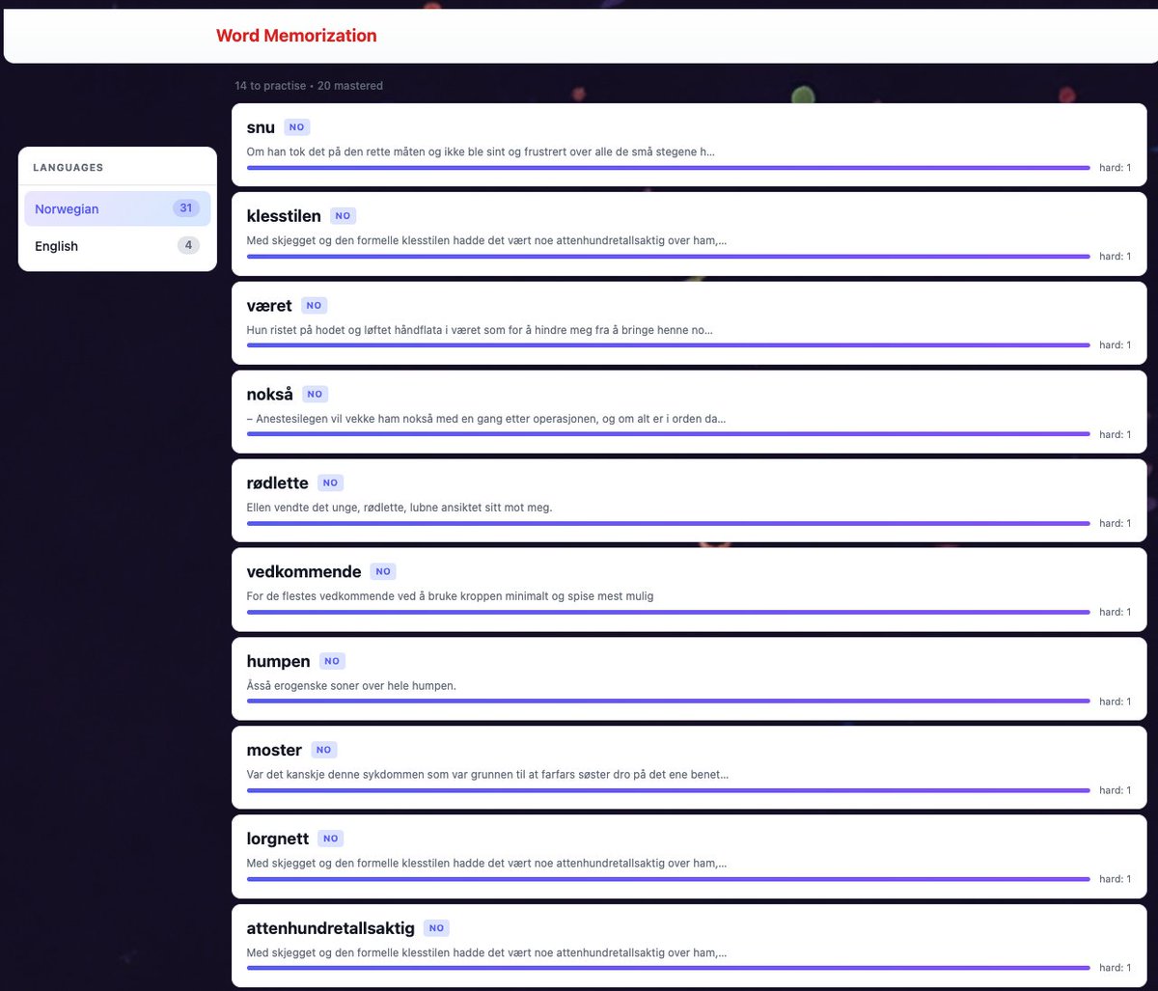The image size is (1158, 991).
Task: Click the 'hard: 1' label in the 'vedkommende' card
Action: tap(1115, 612)
